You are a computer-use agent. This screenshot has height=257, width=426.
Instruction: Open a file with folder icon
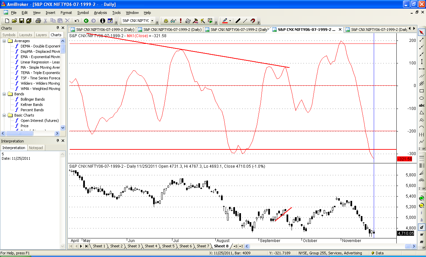coord(14,21)
